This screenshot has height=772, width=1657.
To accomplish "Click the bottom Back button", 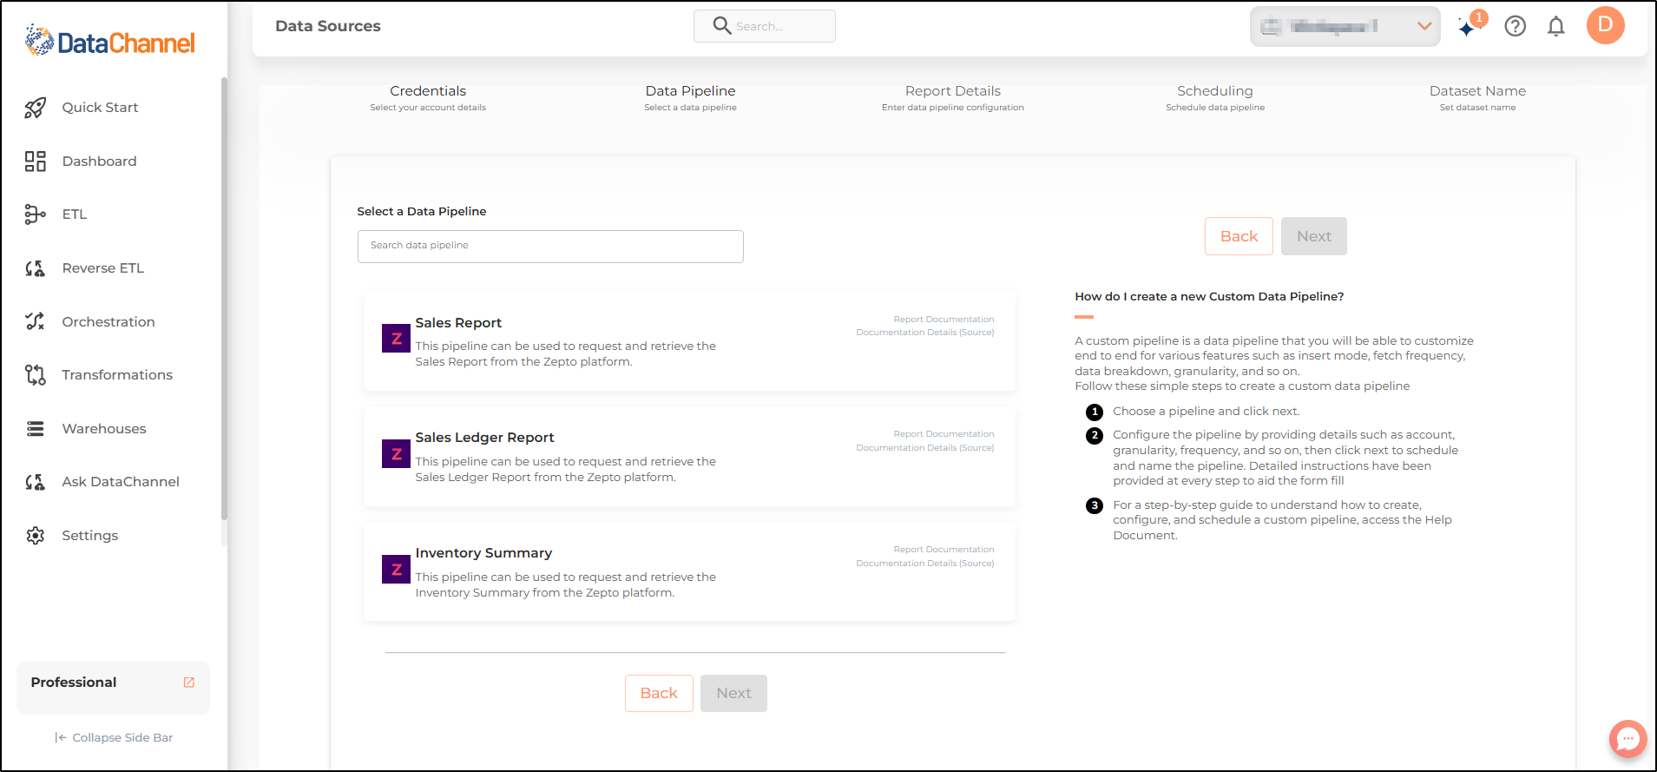I will (659, 693).
